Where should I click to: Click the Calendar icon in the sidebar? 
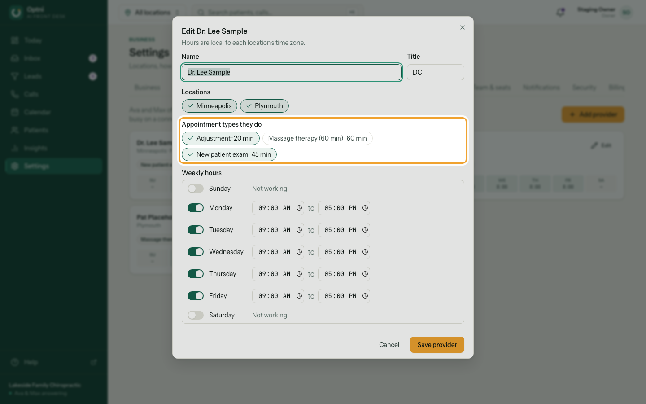click(x=15, y=112)
